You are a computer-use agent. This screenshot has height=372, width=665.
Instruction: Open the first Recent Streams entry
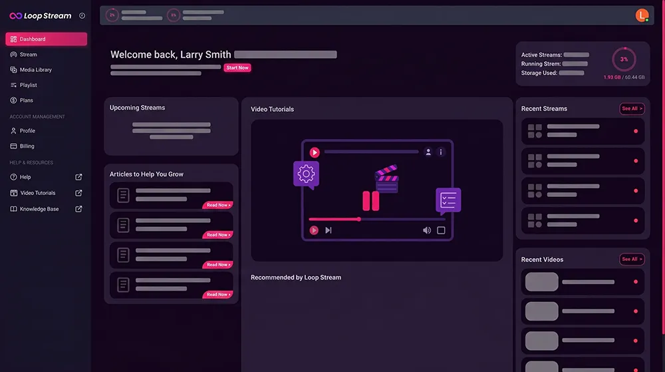click(583, 131)
